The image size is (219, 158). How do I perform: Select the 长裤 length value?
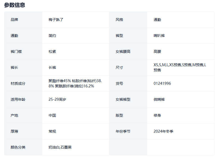click(52, 67)
